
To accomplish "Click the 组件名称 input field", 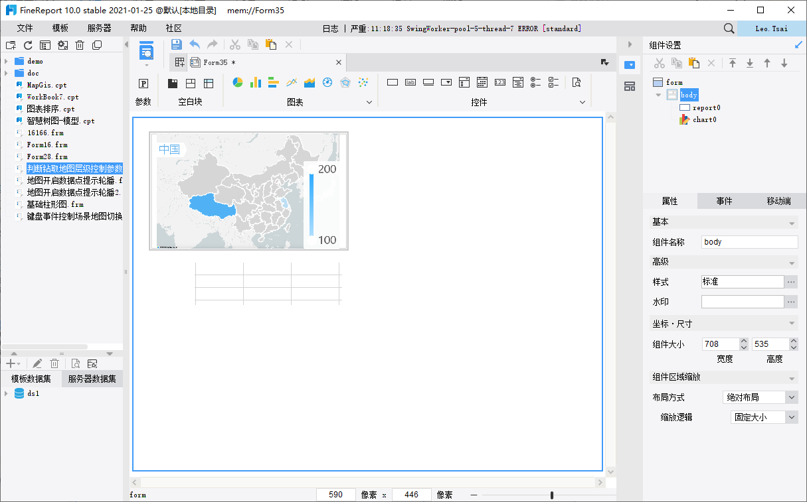I will 749,242.
